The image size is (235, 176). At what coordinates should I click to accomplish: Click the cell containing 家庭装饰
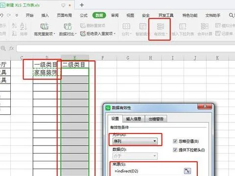pos(47,72)
